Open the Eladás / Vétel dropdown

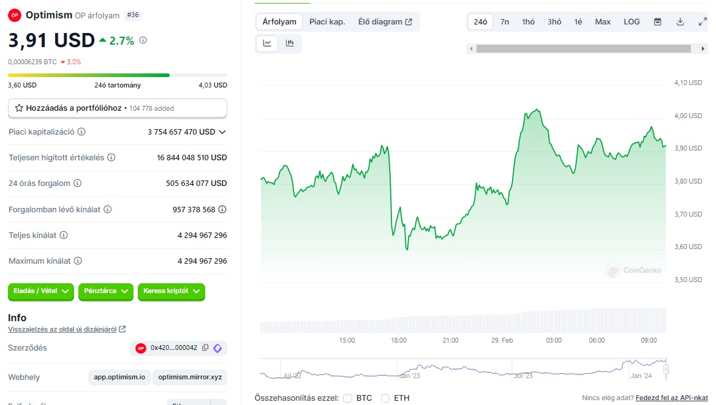pyautogui.click(x=40, y=291)
